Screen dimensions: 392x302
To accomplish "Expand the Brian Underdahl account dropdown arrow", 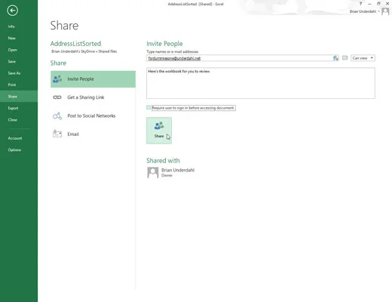I will (x=378, y=11).
